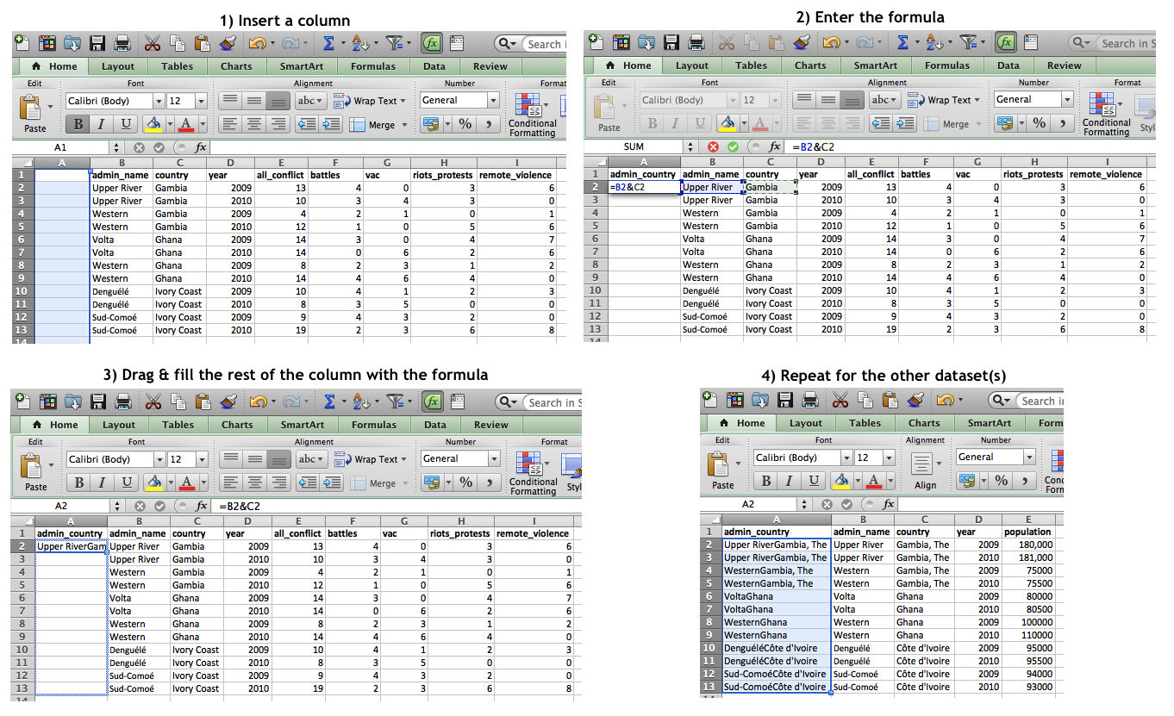The image size is (1174, 716).
Task: Click Percent style button in step 1 window
Action: point(465,124)
